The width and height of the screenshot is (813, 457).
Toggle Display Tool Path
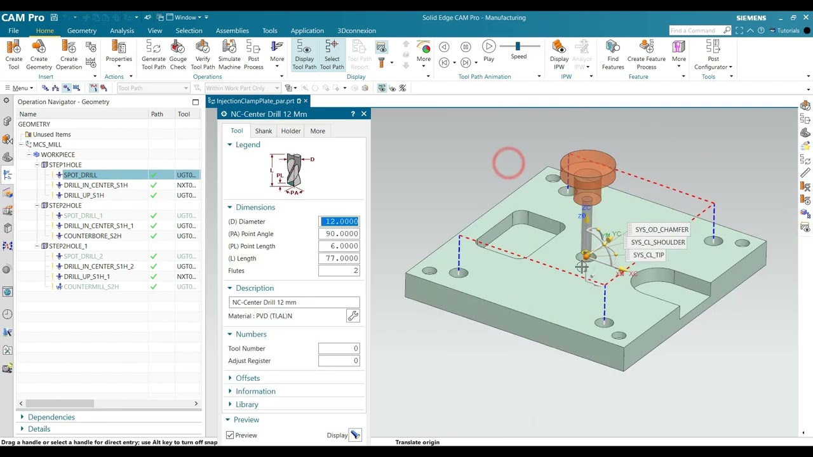[304, 55]
